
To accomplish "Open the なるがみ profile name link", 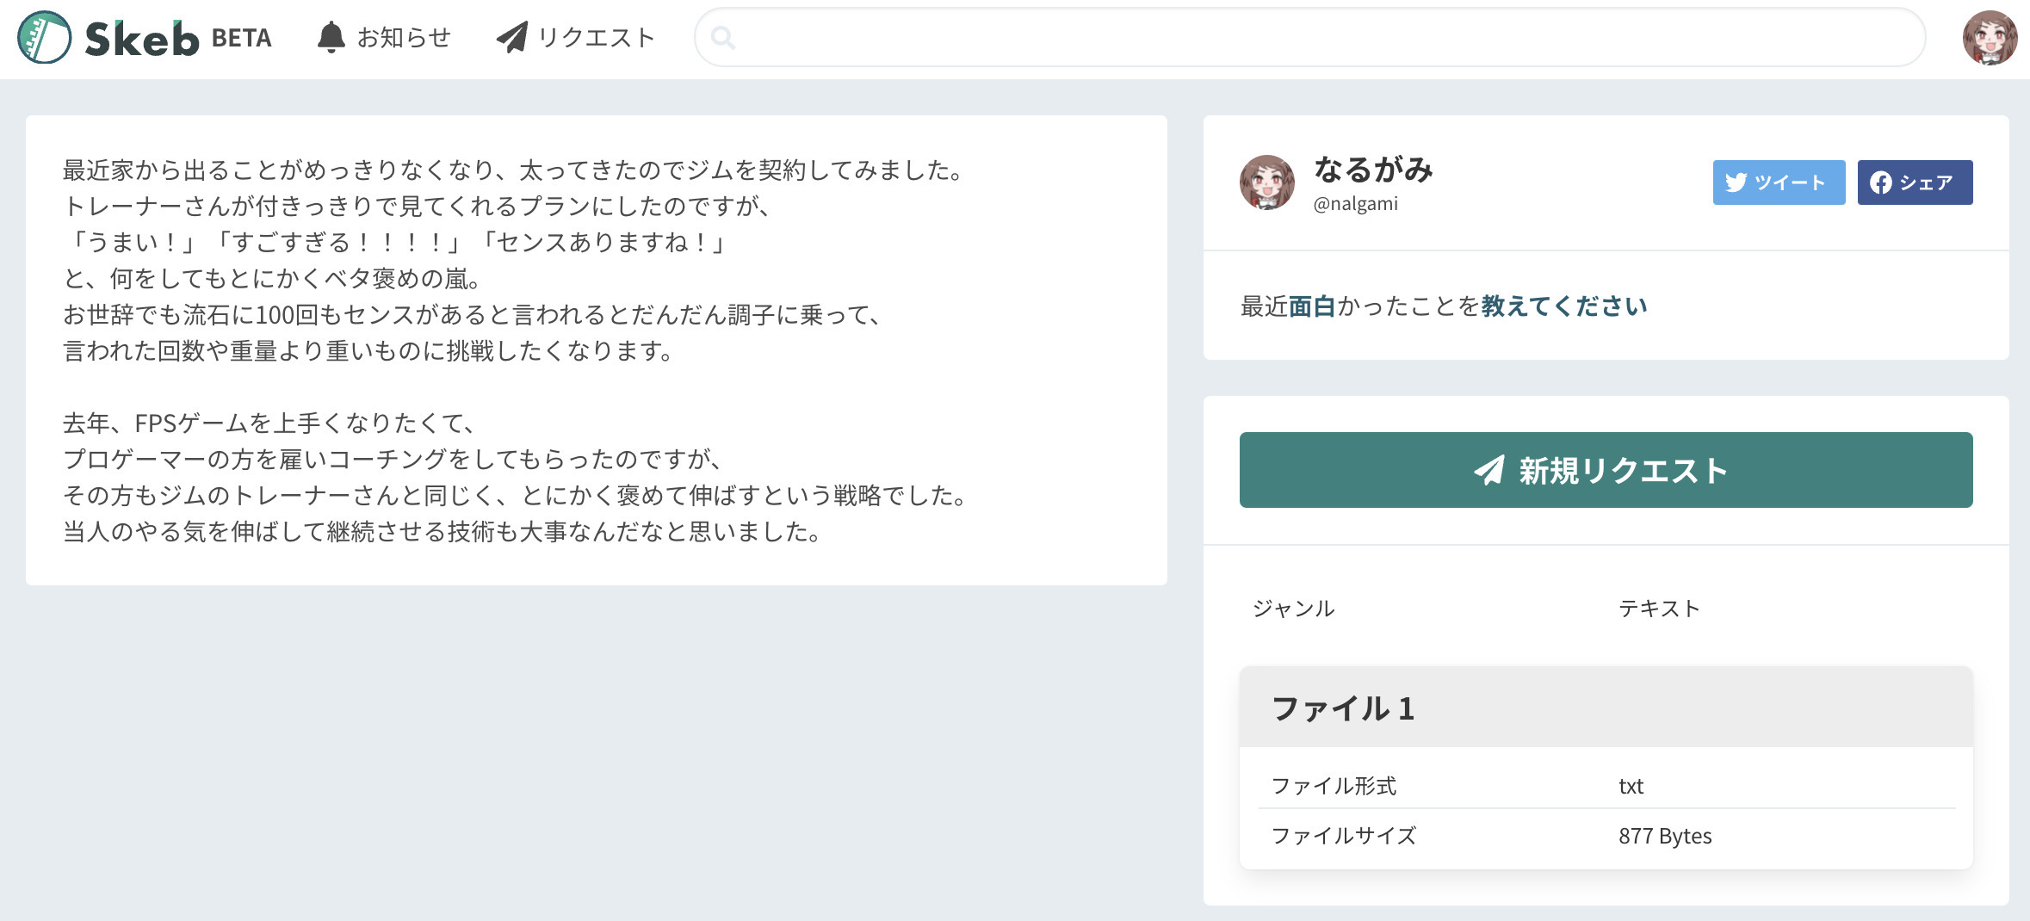I will [1373, 170].
